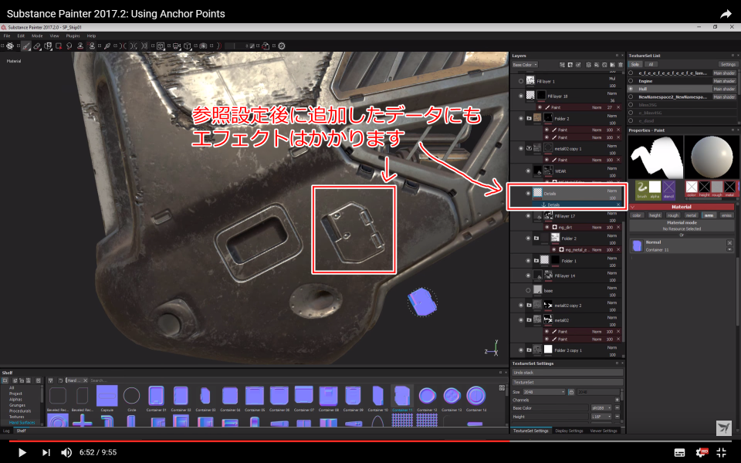Screen dimensions: 741x463
Task: Toggle visibility of WEAR layer
Action: click(x=528, y=171)
